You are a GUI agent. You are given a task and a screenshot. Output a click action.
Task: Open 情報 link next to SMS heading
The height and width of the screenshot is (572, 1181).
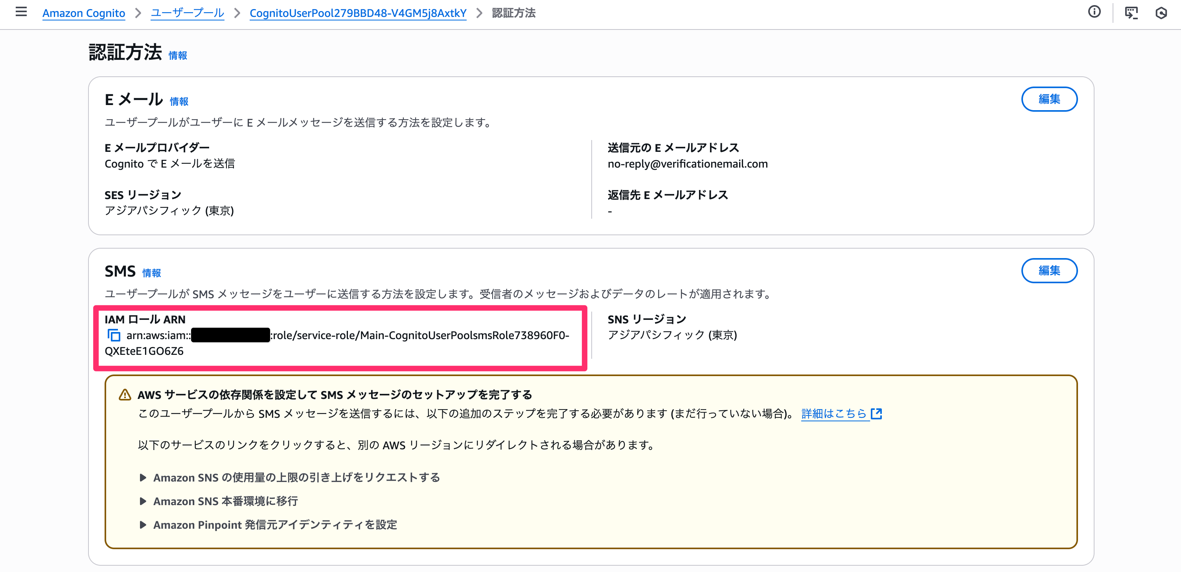coord(151,273)
